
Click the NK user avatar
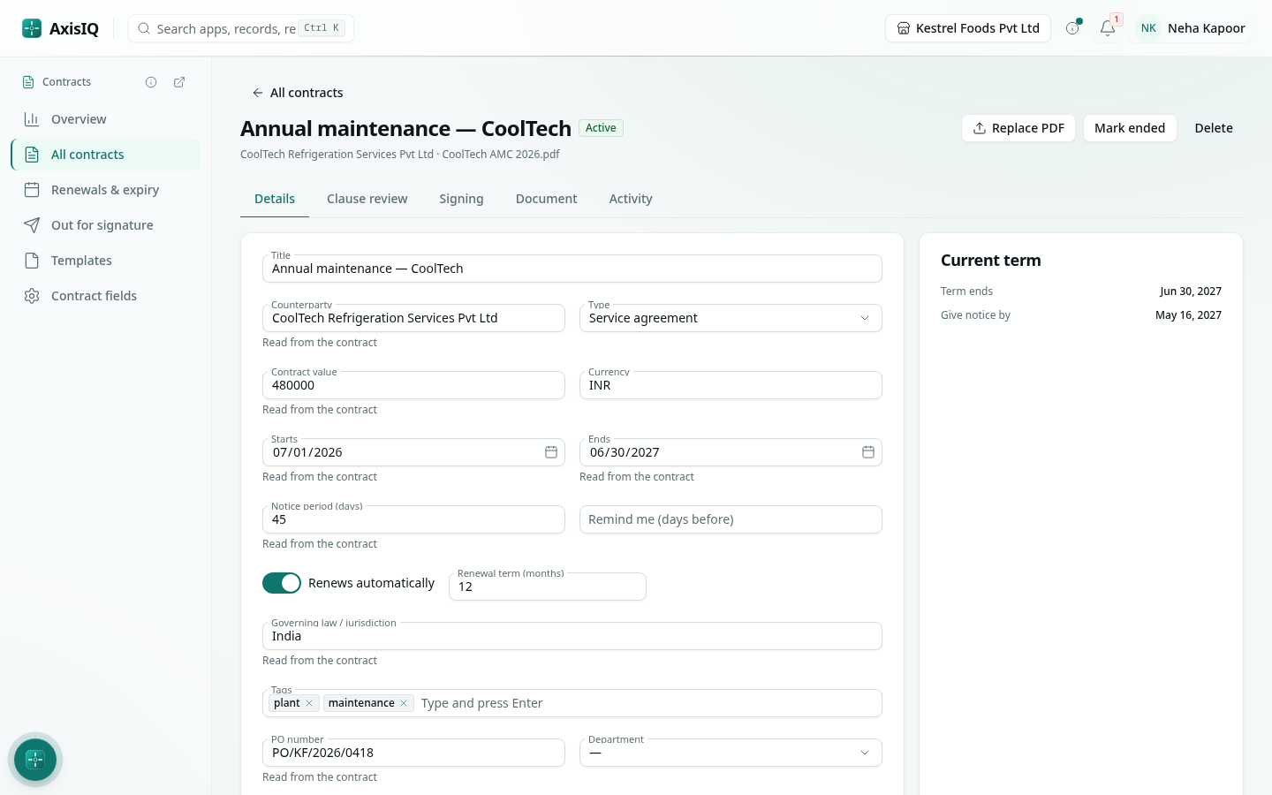(1148, 28)
